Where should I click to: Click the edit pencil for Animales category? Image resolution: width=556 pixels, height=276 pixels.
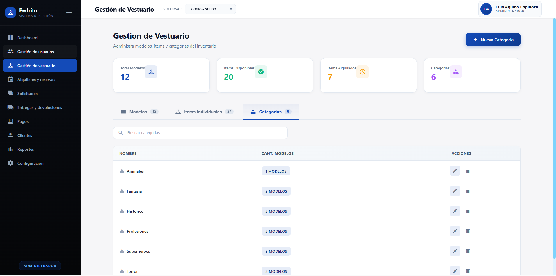click(455, 171)
